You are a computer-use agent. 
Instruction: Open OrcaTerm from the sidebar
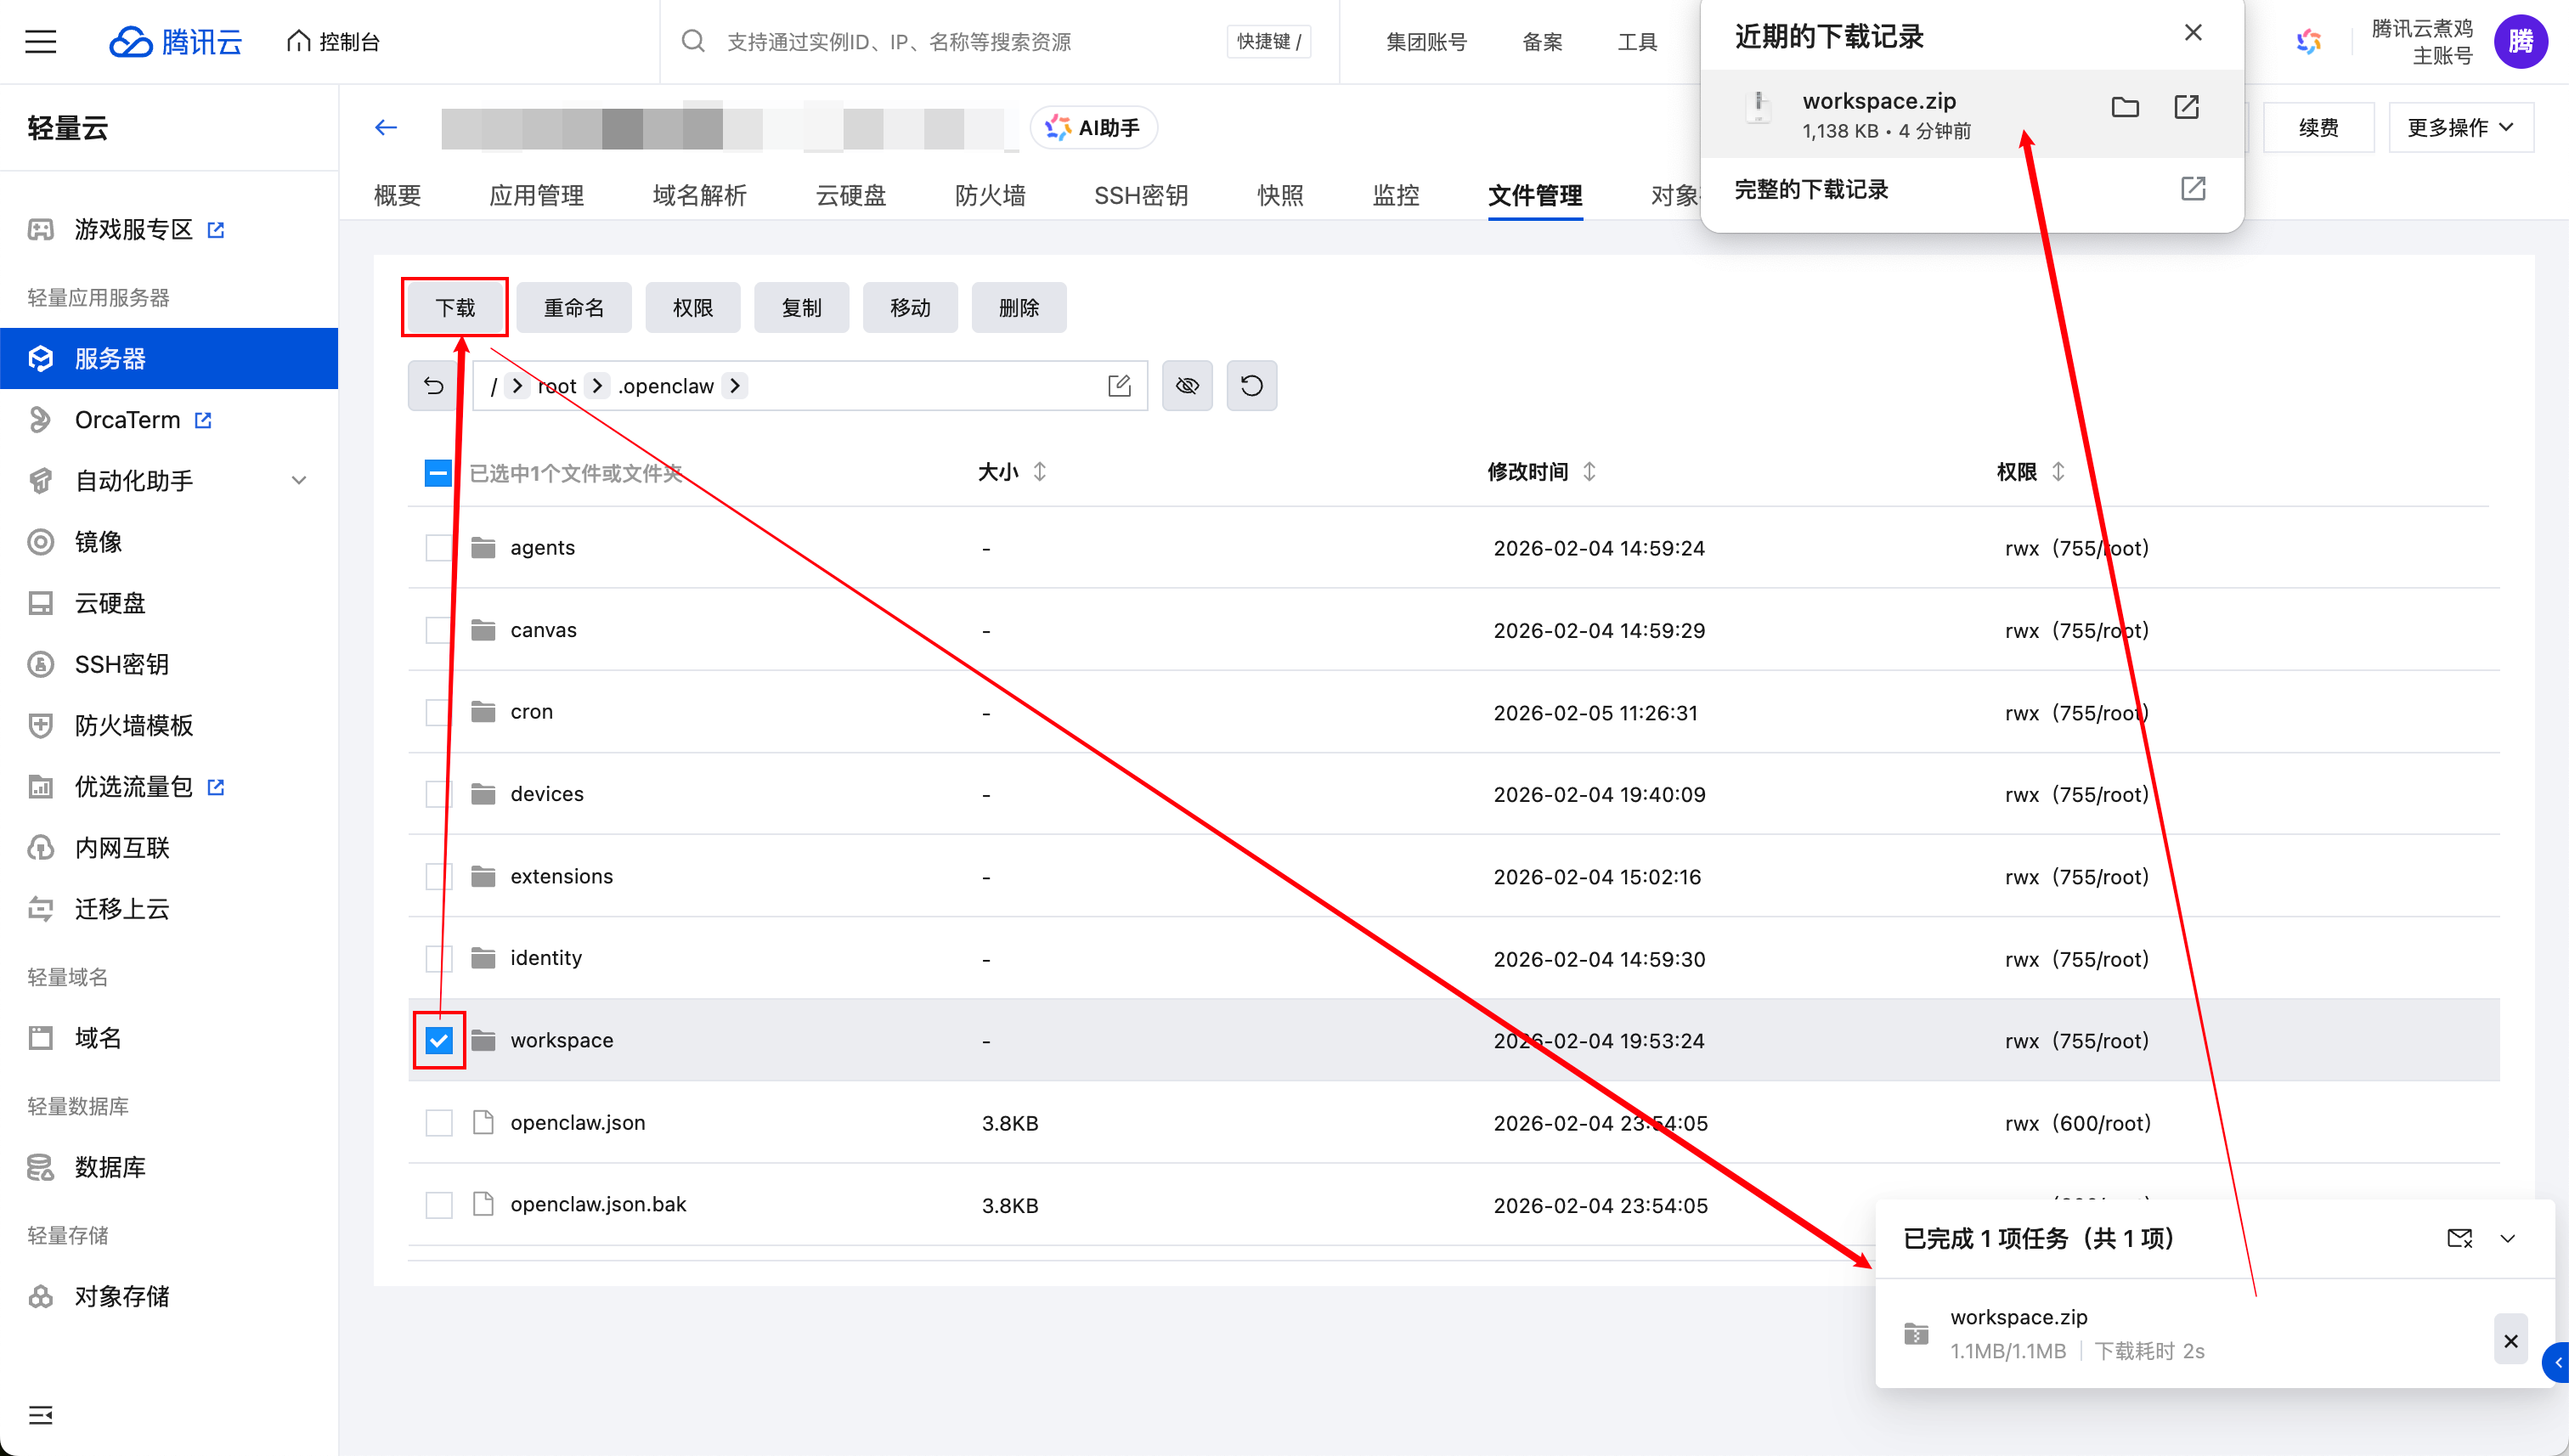click(x=127, y=420)
